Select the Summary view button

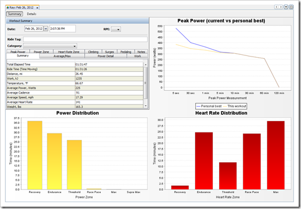(x=14, y=14)
